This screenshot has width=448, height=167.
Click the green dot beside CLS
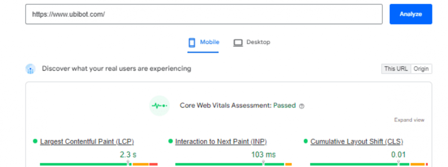[306, 141]
